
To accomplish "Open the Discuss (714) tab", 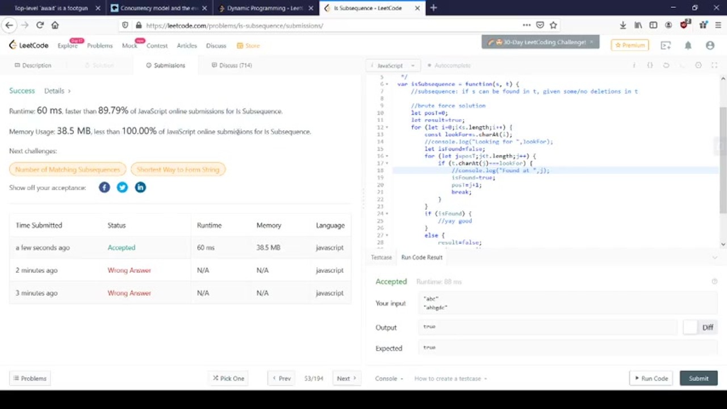I will tap(232, 65).
